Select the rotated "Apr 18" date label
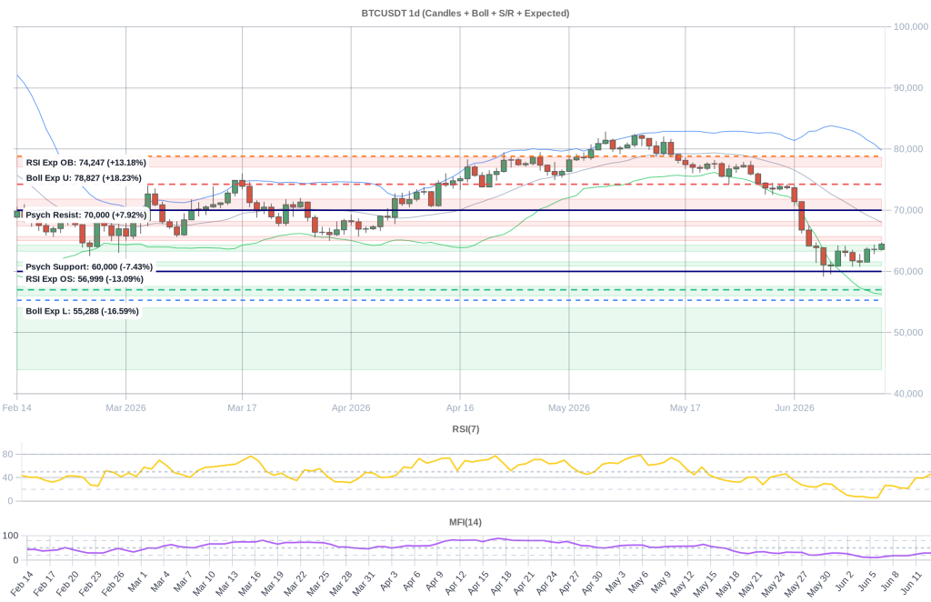The height and width of the screenshot is (602, 931). tap(500, 584)
